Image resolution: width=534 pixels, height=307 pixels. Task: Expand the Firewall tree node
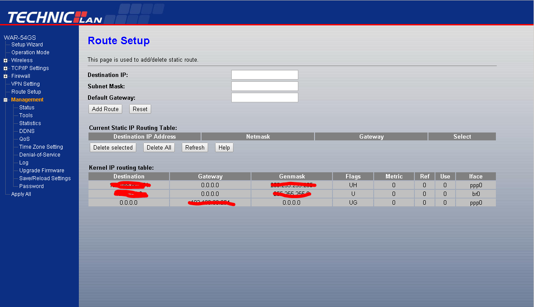(x=6, y=76)
